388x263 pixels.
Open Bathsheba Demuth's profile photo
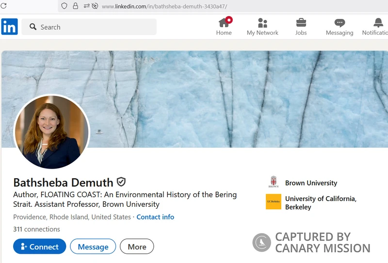click(x=51, y=132)
